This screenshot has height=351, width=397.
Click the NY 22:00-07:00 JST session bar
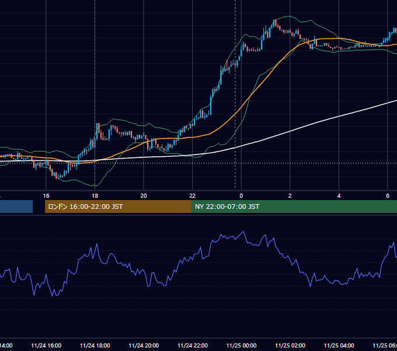click(294, 207)
